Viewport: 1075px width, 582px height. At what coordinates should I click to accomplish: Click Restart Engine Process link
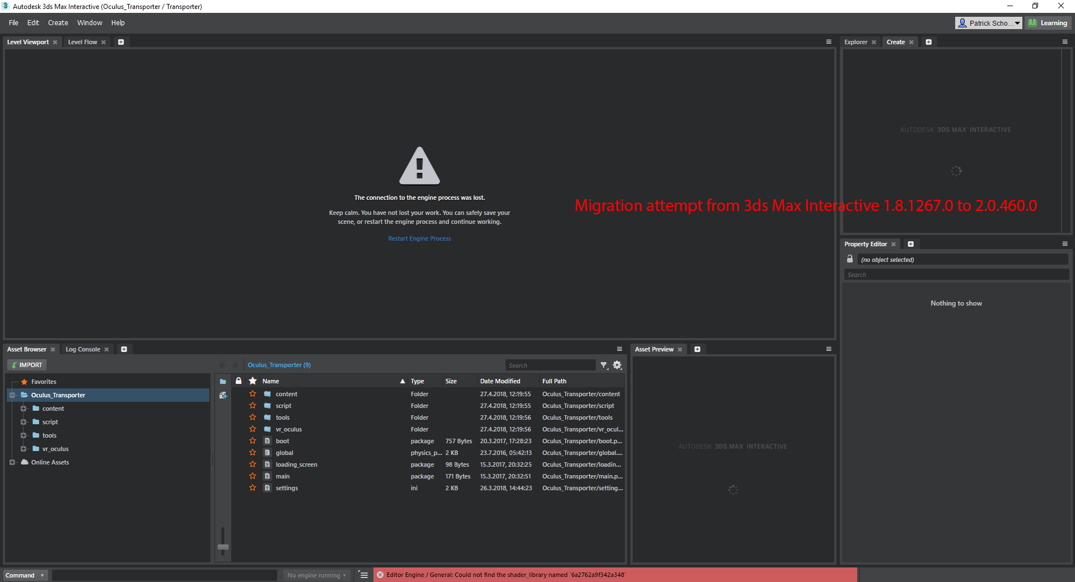tap(419, 239)
